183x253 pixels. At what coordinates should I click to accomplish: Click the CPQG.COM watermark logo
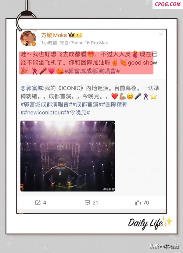point(168,4)
